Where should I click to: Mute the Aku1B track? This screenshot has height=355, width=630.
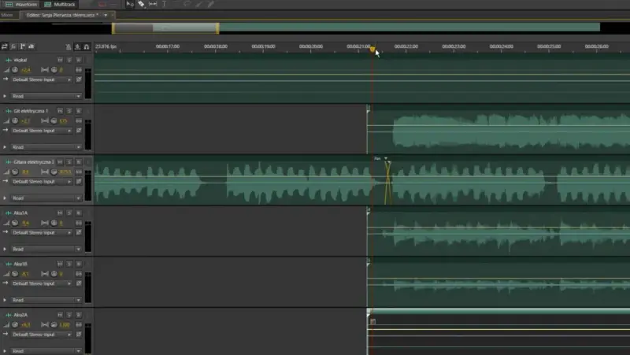60,264
